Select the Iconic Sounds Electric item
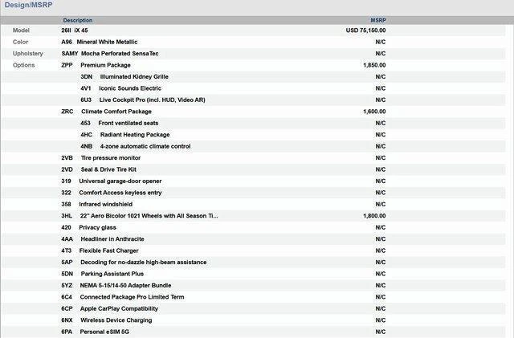 coord(129,88)
